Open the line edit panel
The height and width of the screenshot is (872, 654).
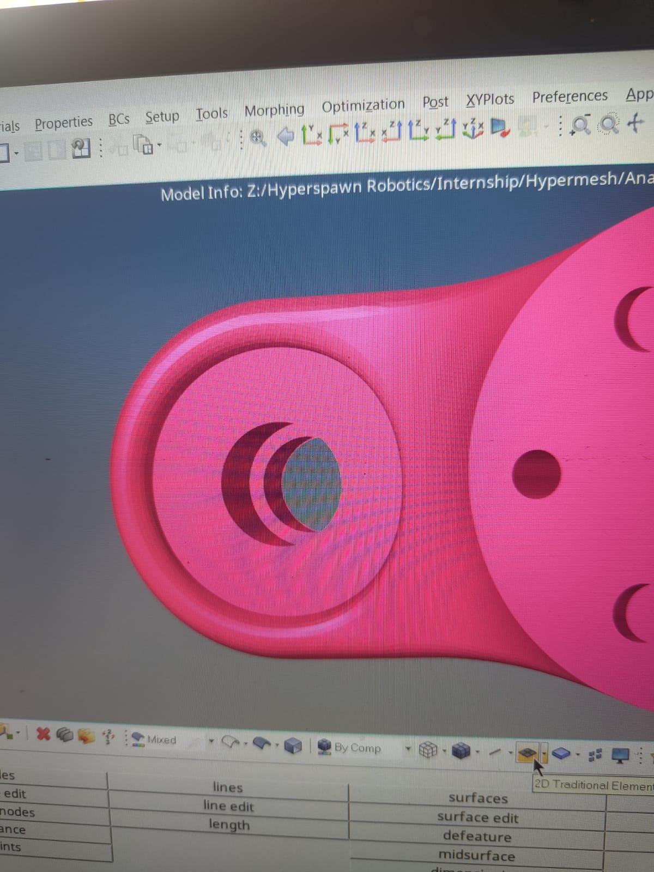tap(228, 806)
